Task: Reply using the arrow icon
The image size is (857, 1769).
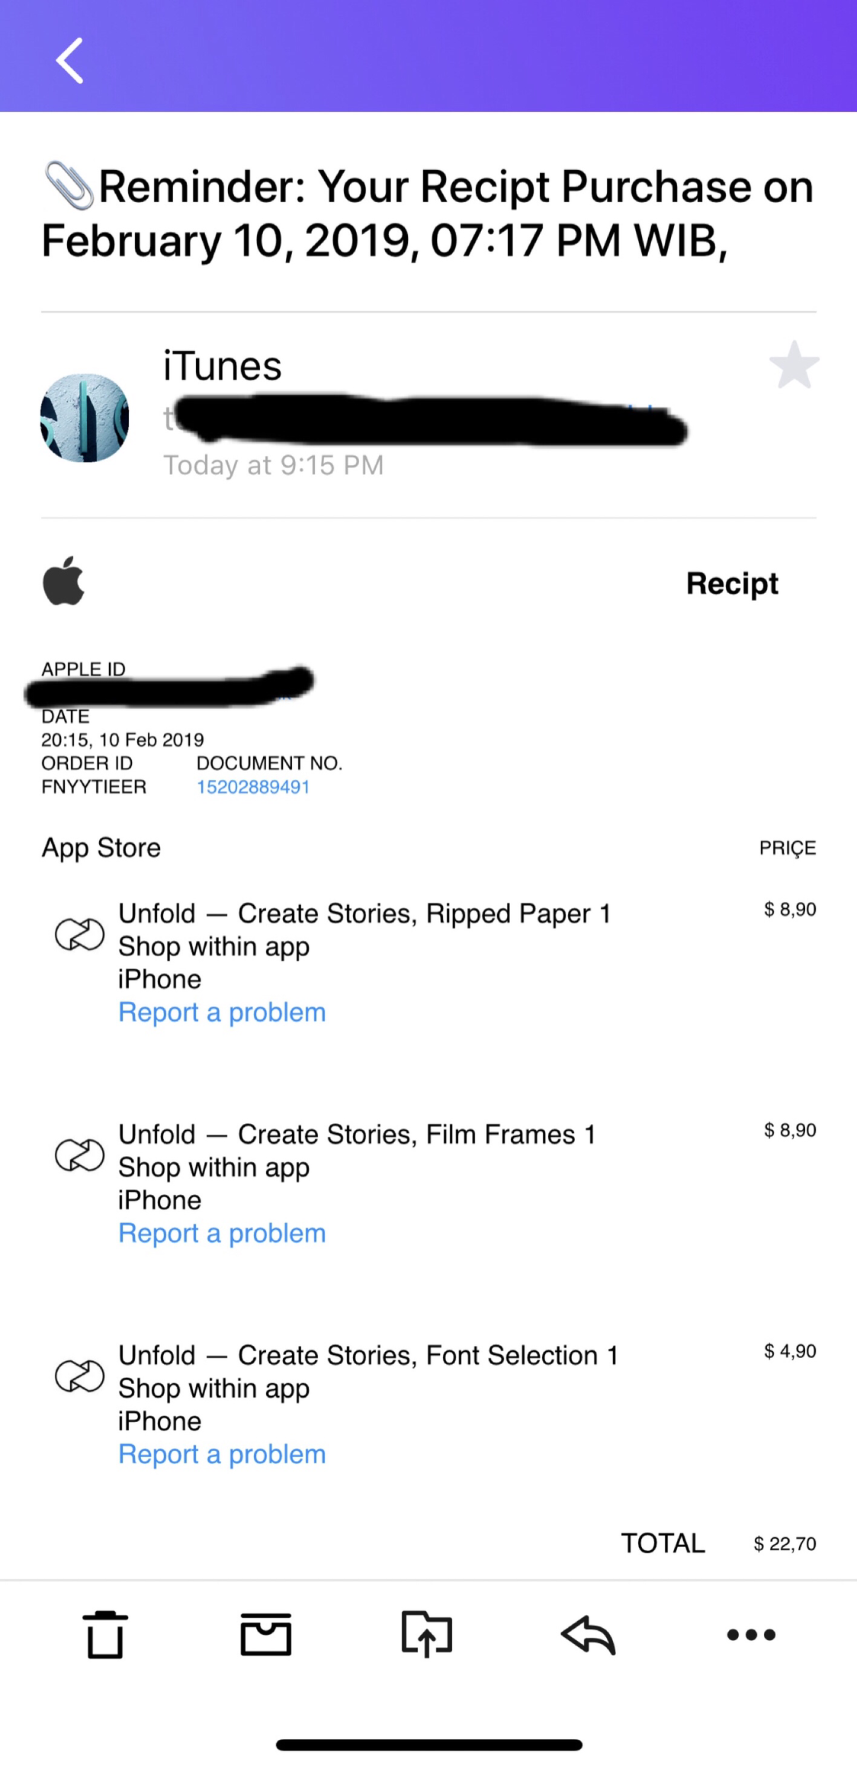Action: pos(588,1634)
